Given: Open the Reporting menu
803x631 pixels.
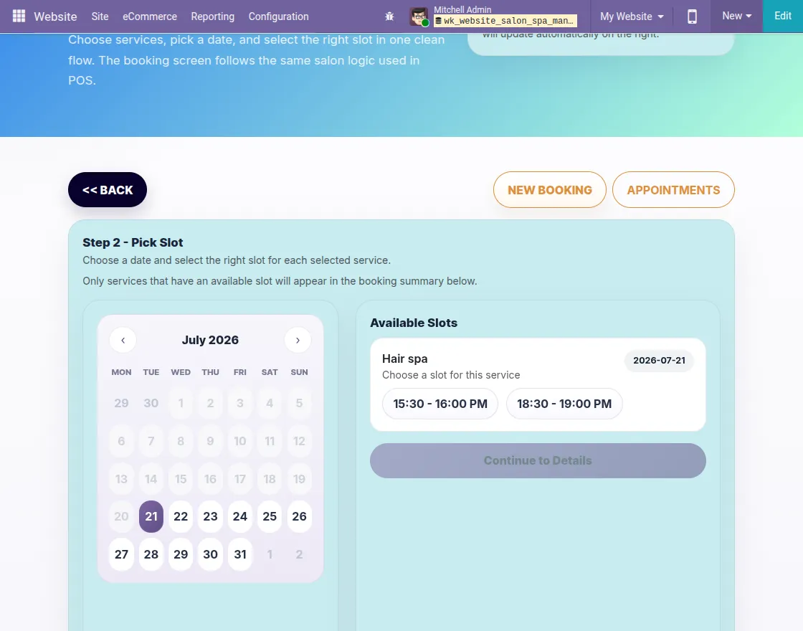Looking at the screenshot, I should (212, 16).
